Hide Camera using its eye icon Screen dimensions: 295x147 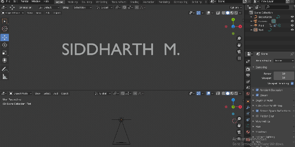coord(292,21)
